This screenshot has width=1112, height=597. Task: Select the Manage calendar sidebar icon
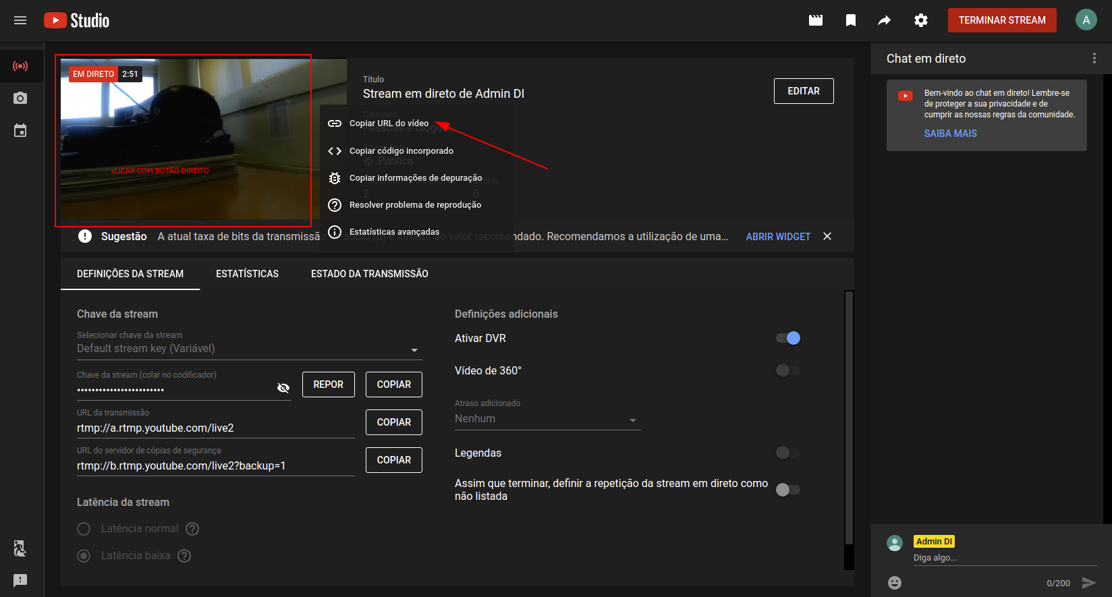(20, 131)
